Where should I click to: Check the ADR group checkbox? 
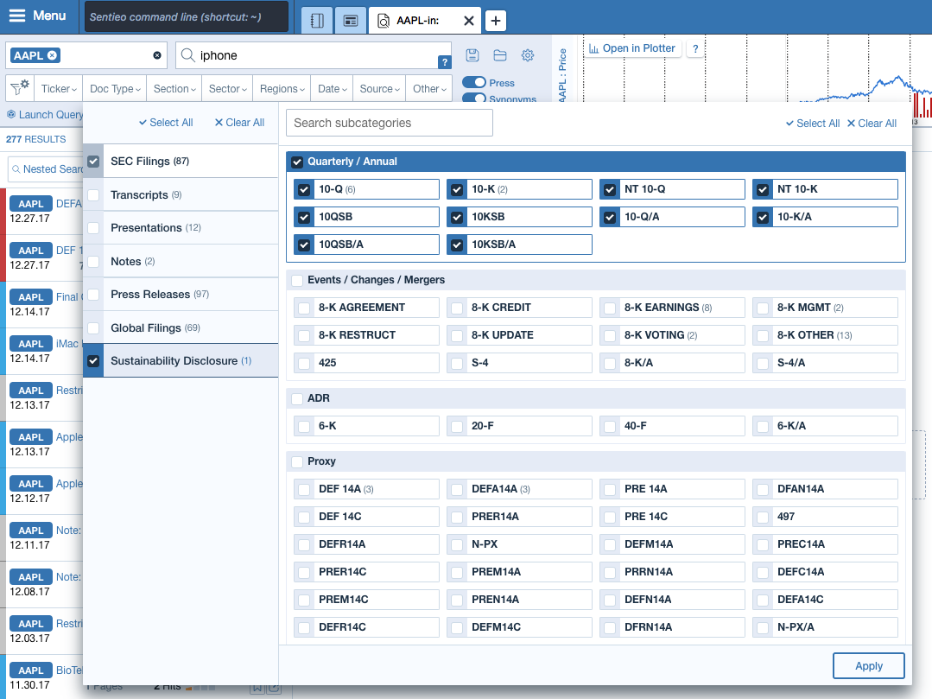pyautogui.click(x=297, y=398)
